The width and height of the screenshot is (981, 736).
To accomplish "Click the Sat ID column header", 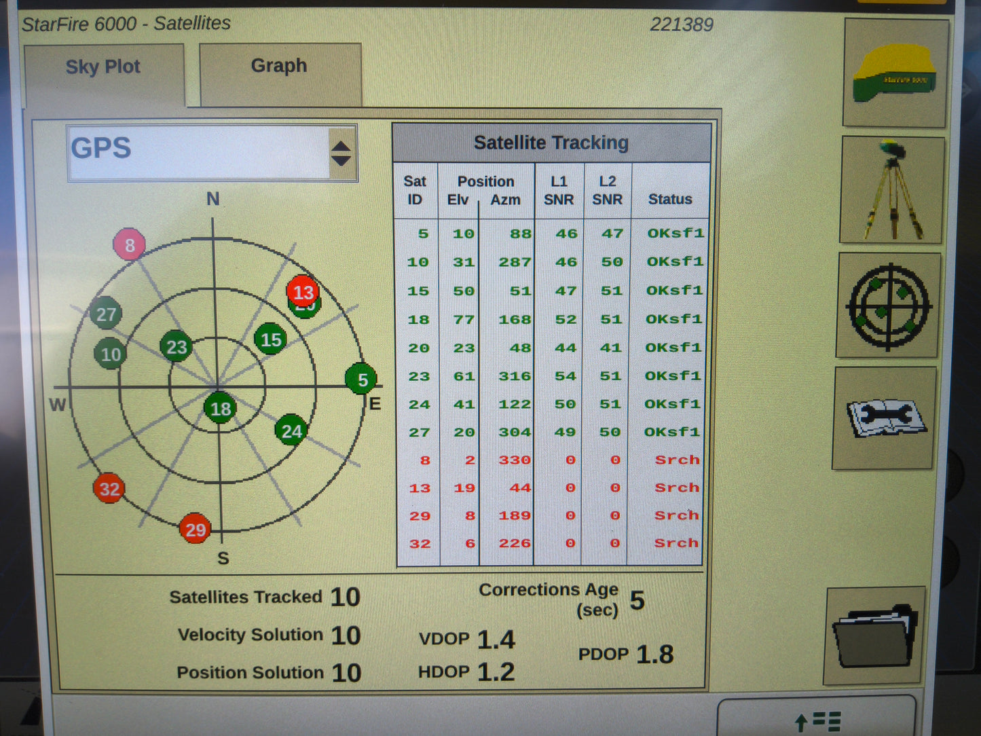I will pos(415,191).
